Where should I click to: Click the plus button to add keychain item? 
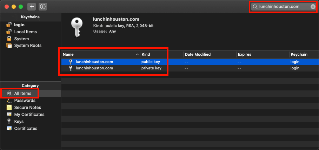tap(31, 7)
